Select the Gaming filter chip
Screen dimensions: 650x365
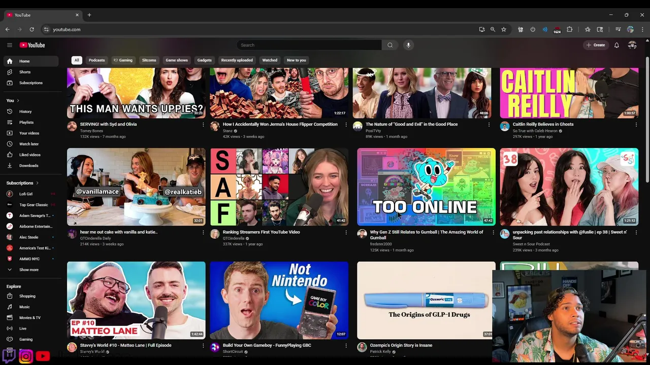pos(123,60)
